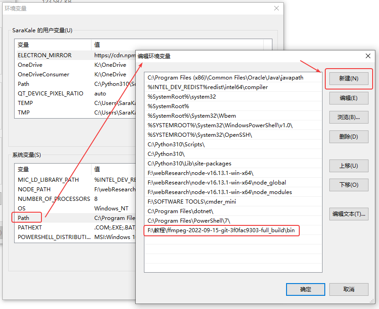Screen dimensions: 379x309
Task: Close the 环境变量 window
Action: 276,8
